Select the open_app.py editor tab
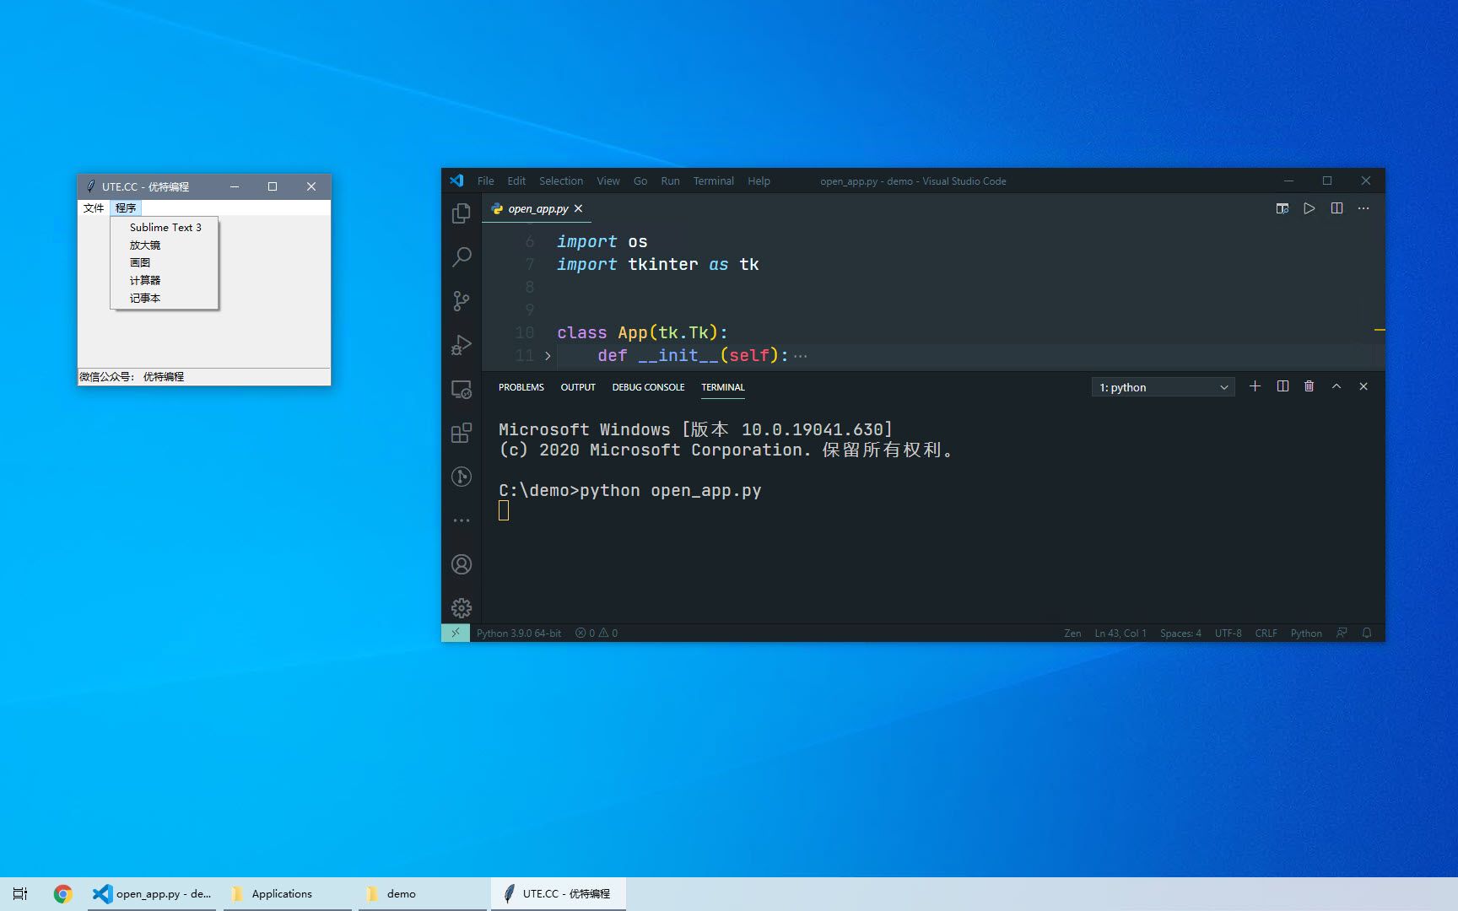The image size is (1458, 911). (537, 208)
